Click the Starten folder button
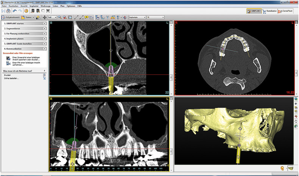Image resolution: width=299 pixels, height=176 pixels. pos(26,17)
